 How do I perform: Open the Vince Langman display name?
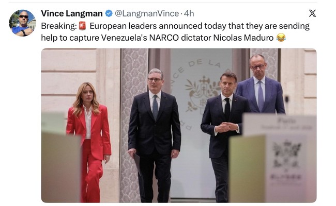tap(72, 13)
